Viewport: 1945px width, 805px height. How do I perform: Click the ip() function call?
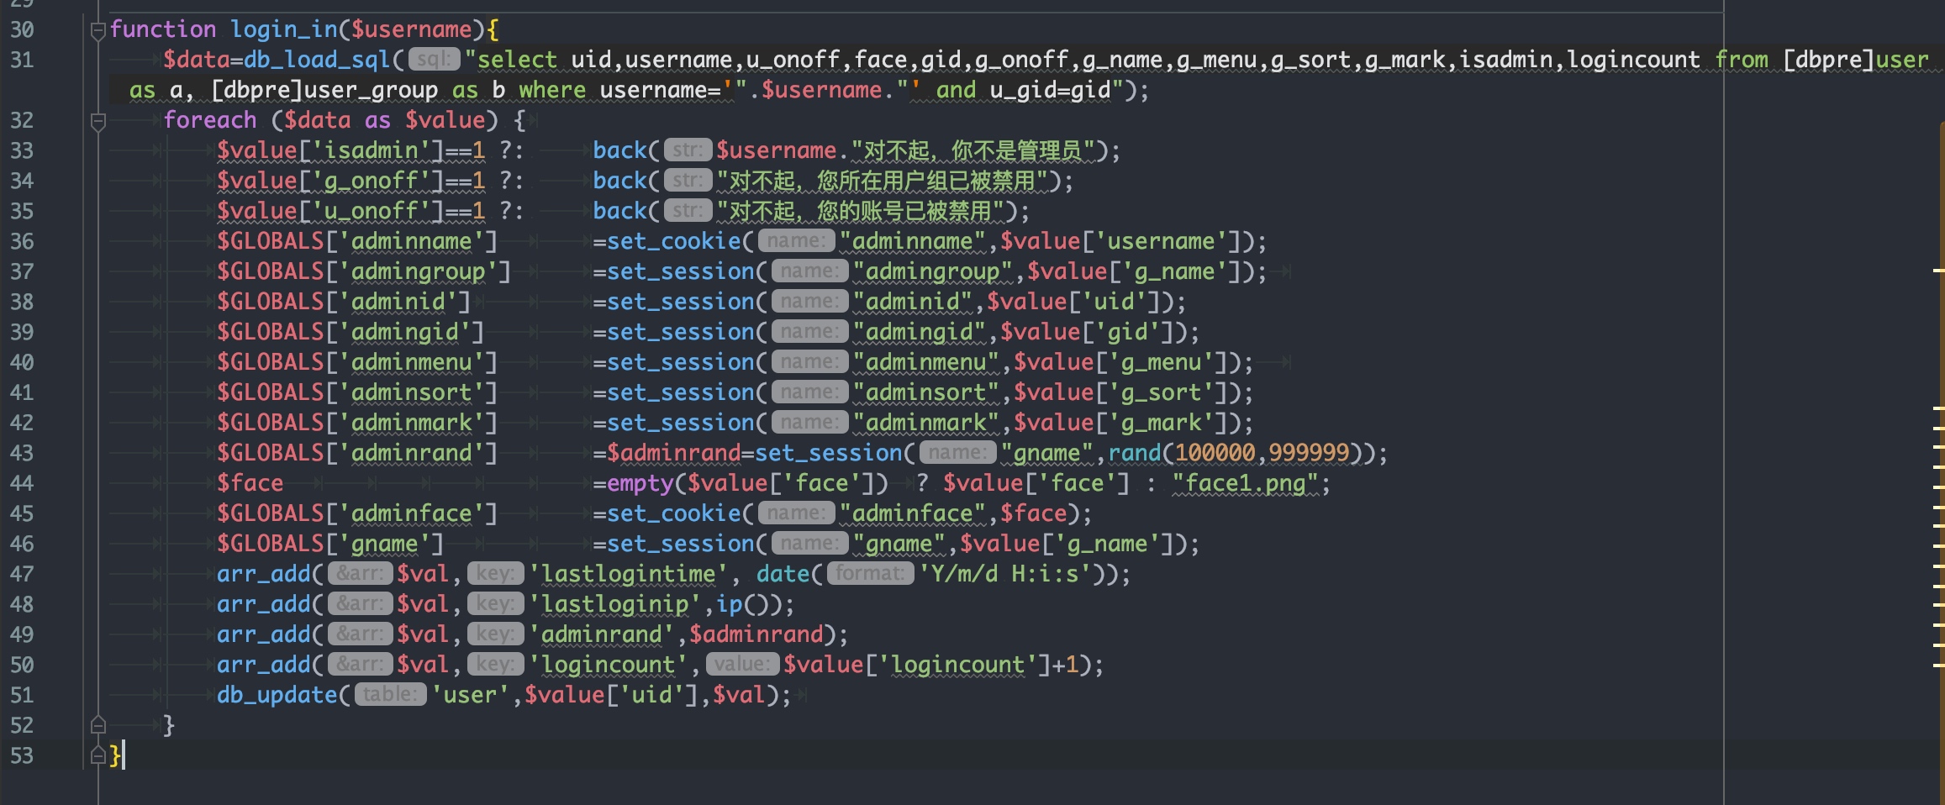[729, 604]
